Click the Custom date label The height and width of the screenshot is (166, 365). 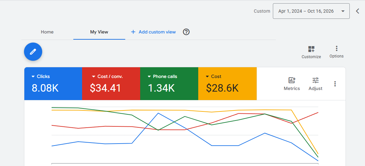(262, 11)
